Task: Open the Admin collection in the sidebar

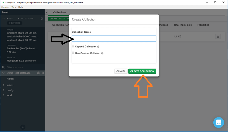Action: click(10, 79)
